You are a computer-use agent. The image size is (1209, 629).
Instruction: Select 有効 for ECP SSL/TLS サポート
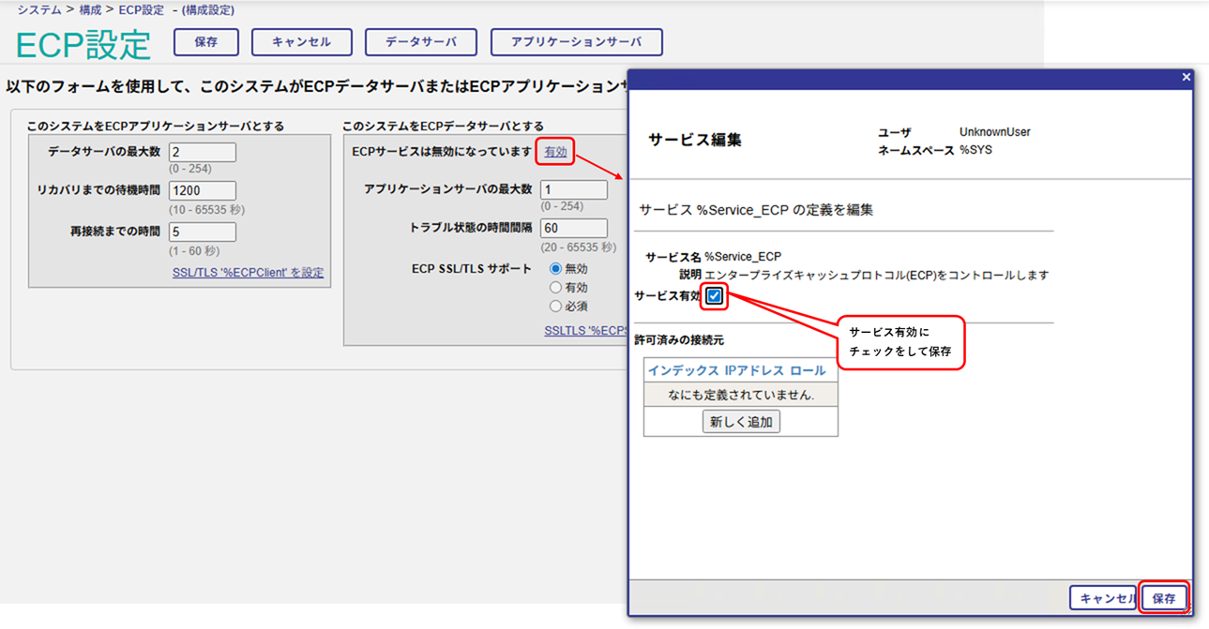[556, 288]
